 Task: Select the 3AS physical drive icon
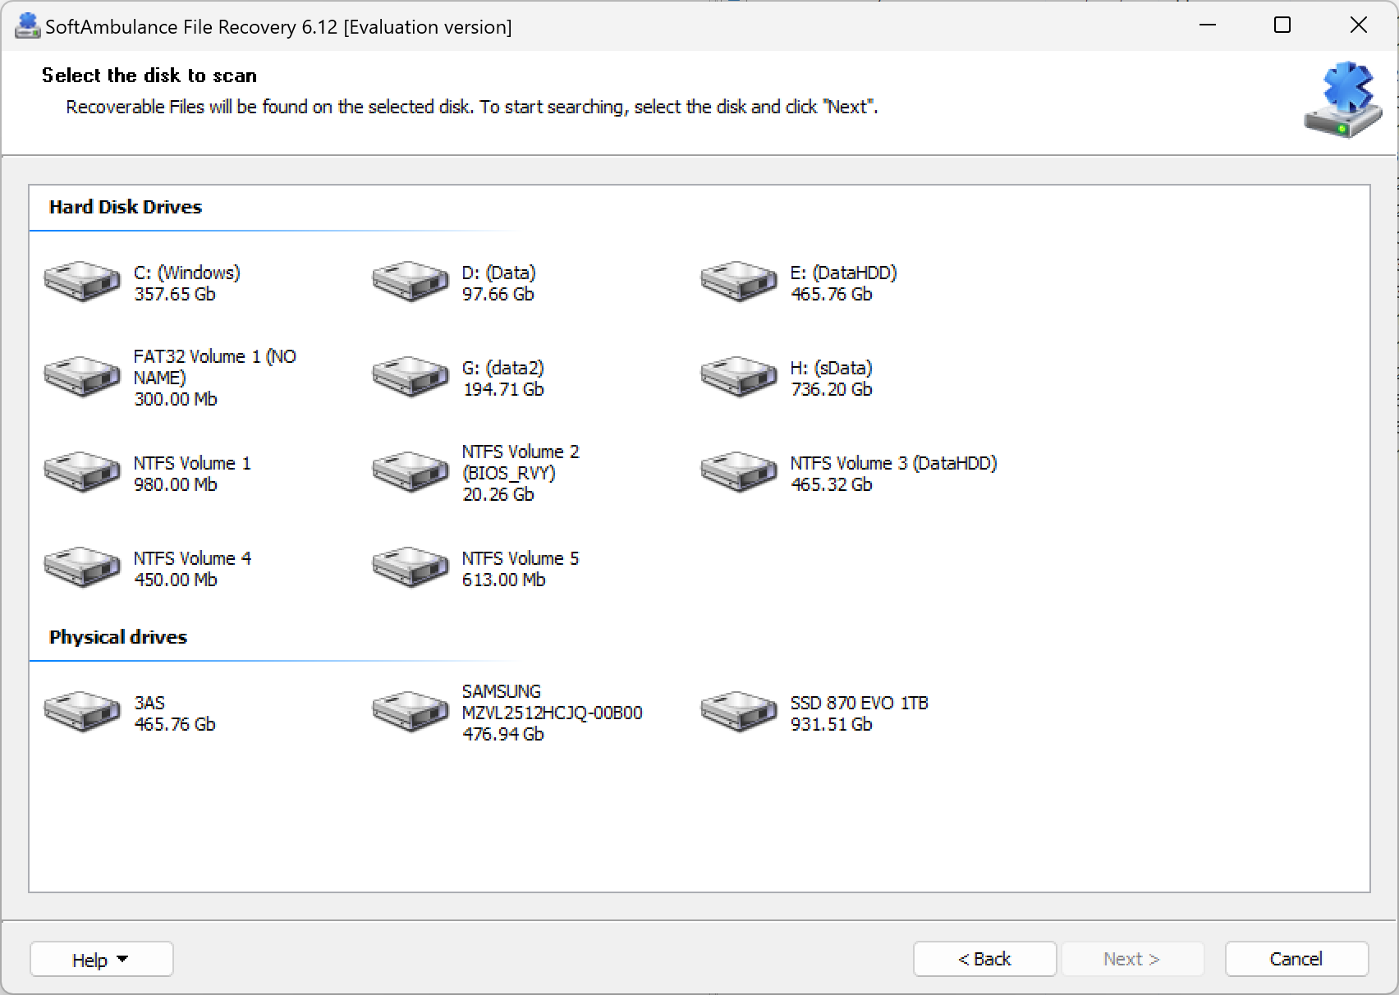82,712
